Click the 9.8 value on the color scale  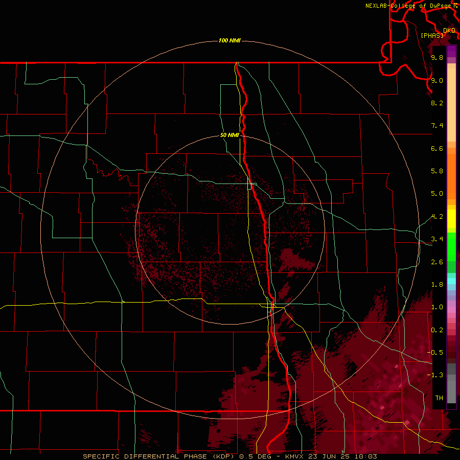pos(437,57)
